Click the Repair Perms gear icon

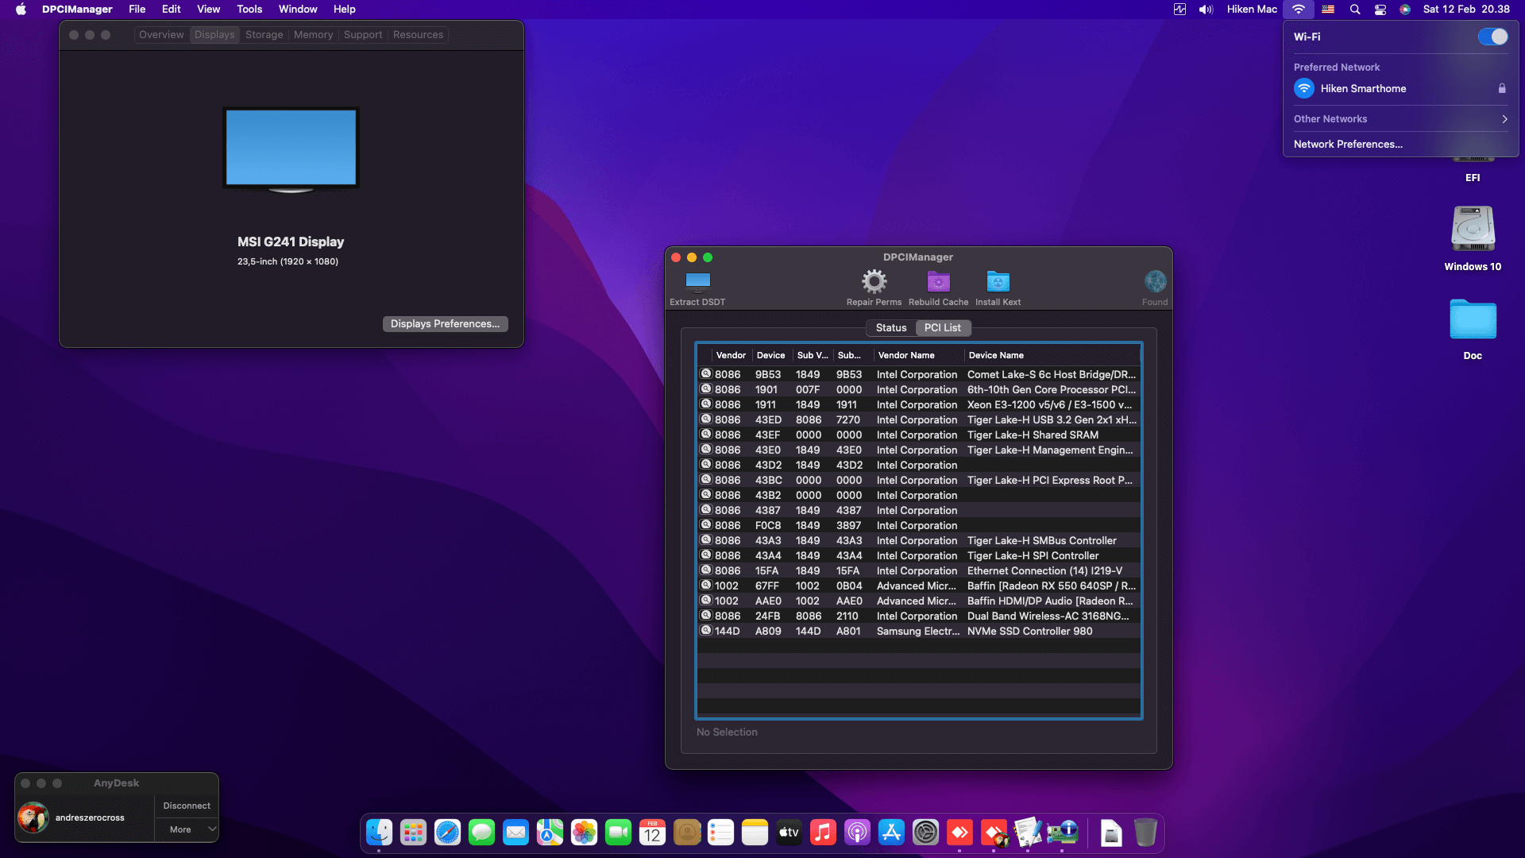(x=874, y=282)
